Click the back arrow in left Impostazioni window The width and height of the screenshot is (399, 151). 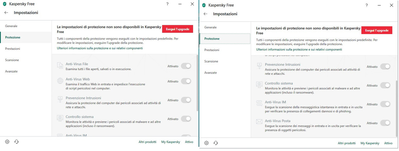[6, 13]
